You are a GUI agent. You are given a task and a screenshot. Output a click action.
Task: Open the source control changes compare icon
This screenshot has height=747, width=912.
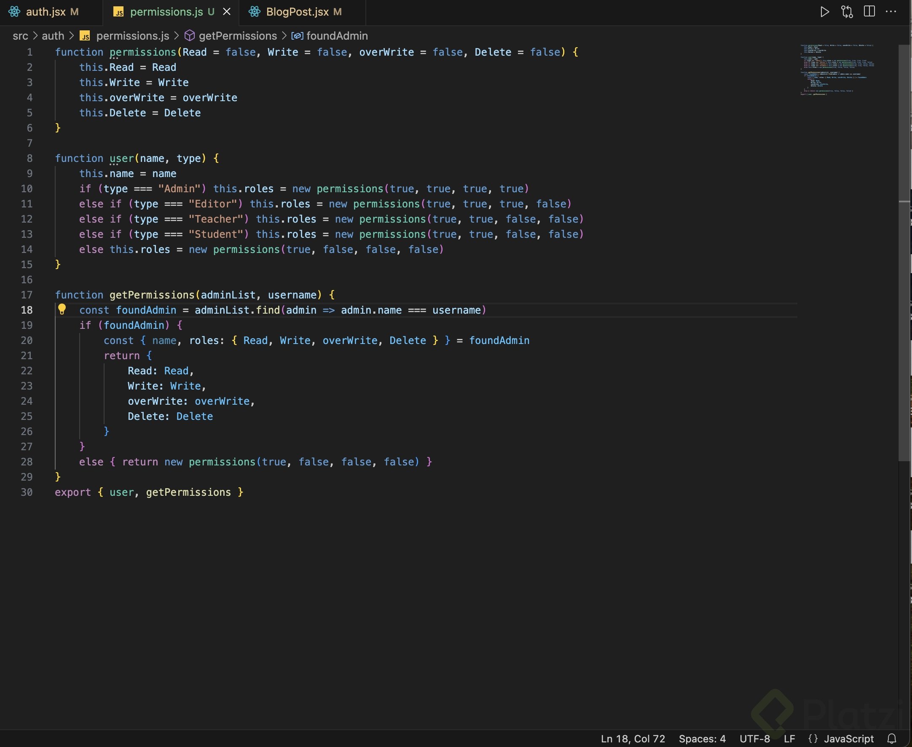point(847,12)
